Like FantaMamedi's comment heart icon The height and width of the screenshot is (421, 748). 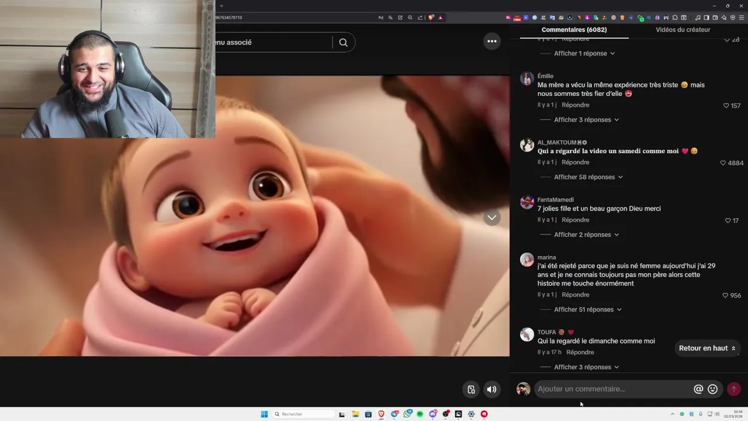pos(728,220)
